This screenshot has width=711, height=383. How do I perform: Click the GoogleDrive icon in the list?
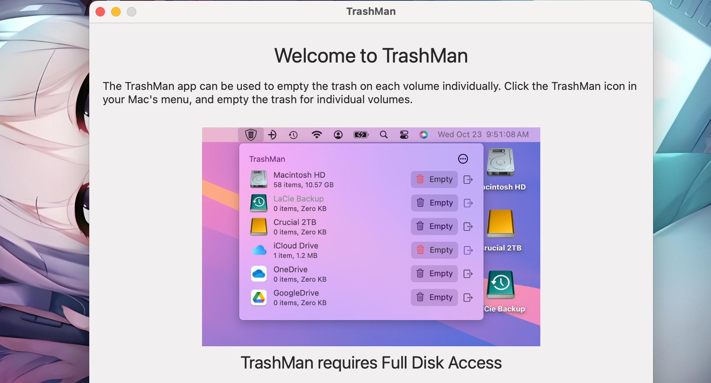click(x=259, y=297)
